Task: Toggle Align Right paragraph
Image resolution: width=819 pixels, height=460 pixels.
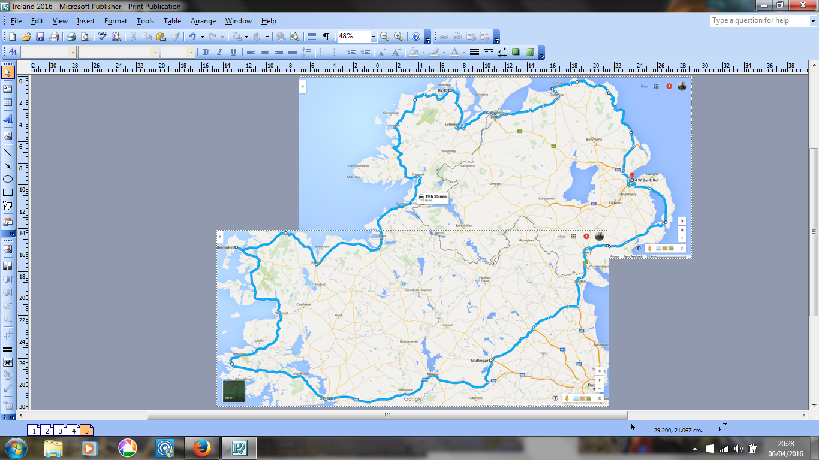Action: pyautogui.click(x=279, y=52)
